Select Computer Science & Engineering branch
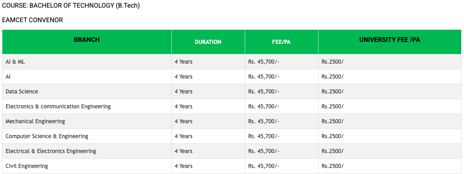 point(47,136)
